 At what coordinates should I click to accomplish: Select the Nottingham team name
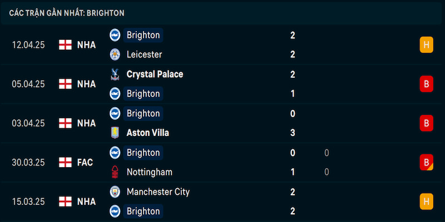[x=149, y=172]
